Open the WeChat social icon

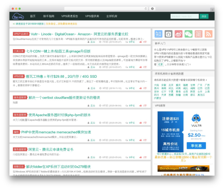[x=189, y=34]
